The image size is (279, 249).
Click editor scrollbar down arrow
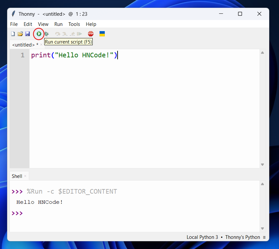click(262, 165)
